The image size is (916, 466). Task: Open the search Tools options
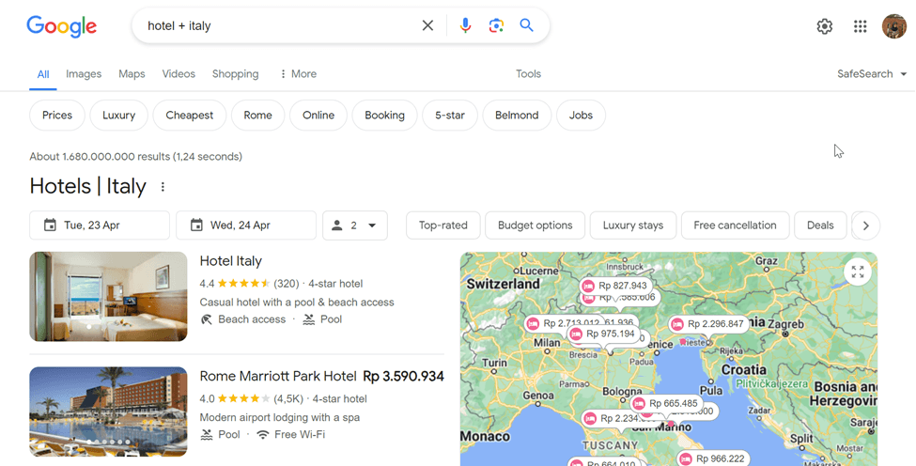coord(528,74)
